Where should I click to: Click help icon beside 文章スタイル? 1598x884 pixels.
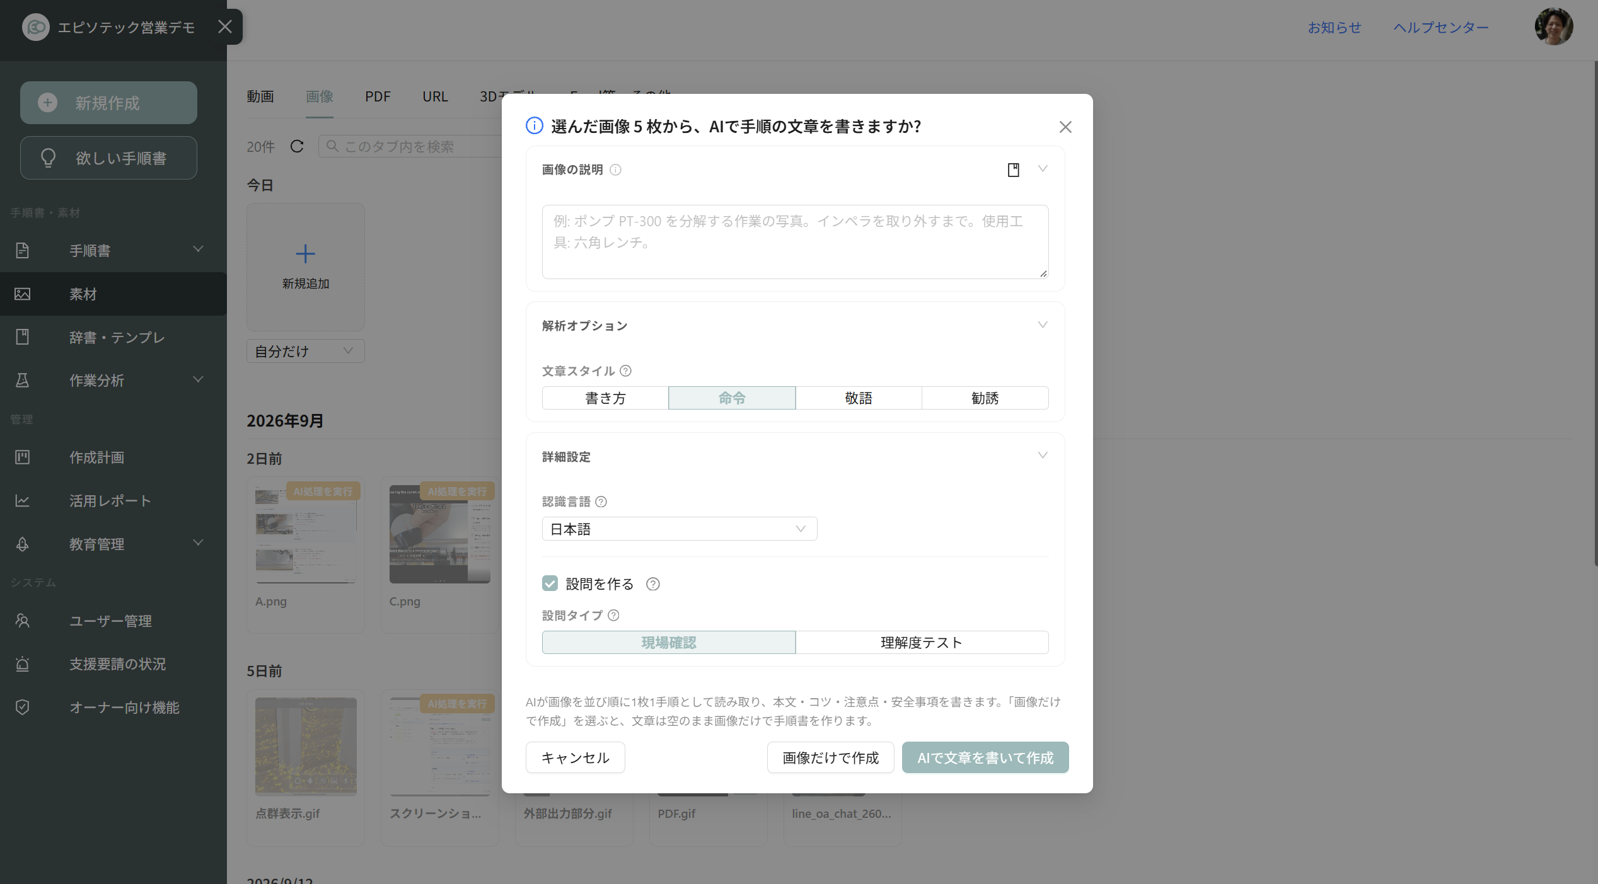click(625, 371)
